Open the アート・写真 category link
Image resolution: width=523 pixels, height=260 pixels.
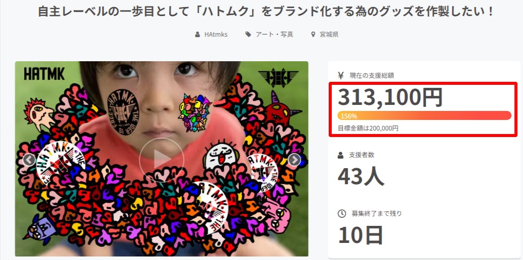click(274, 34)
